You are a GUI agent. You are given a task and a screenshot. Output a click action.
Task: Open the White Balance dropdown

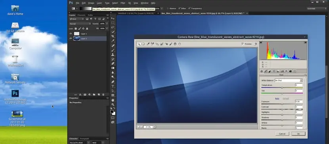(x=289, y=81)
